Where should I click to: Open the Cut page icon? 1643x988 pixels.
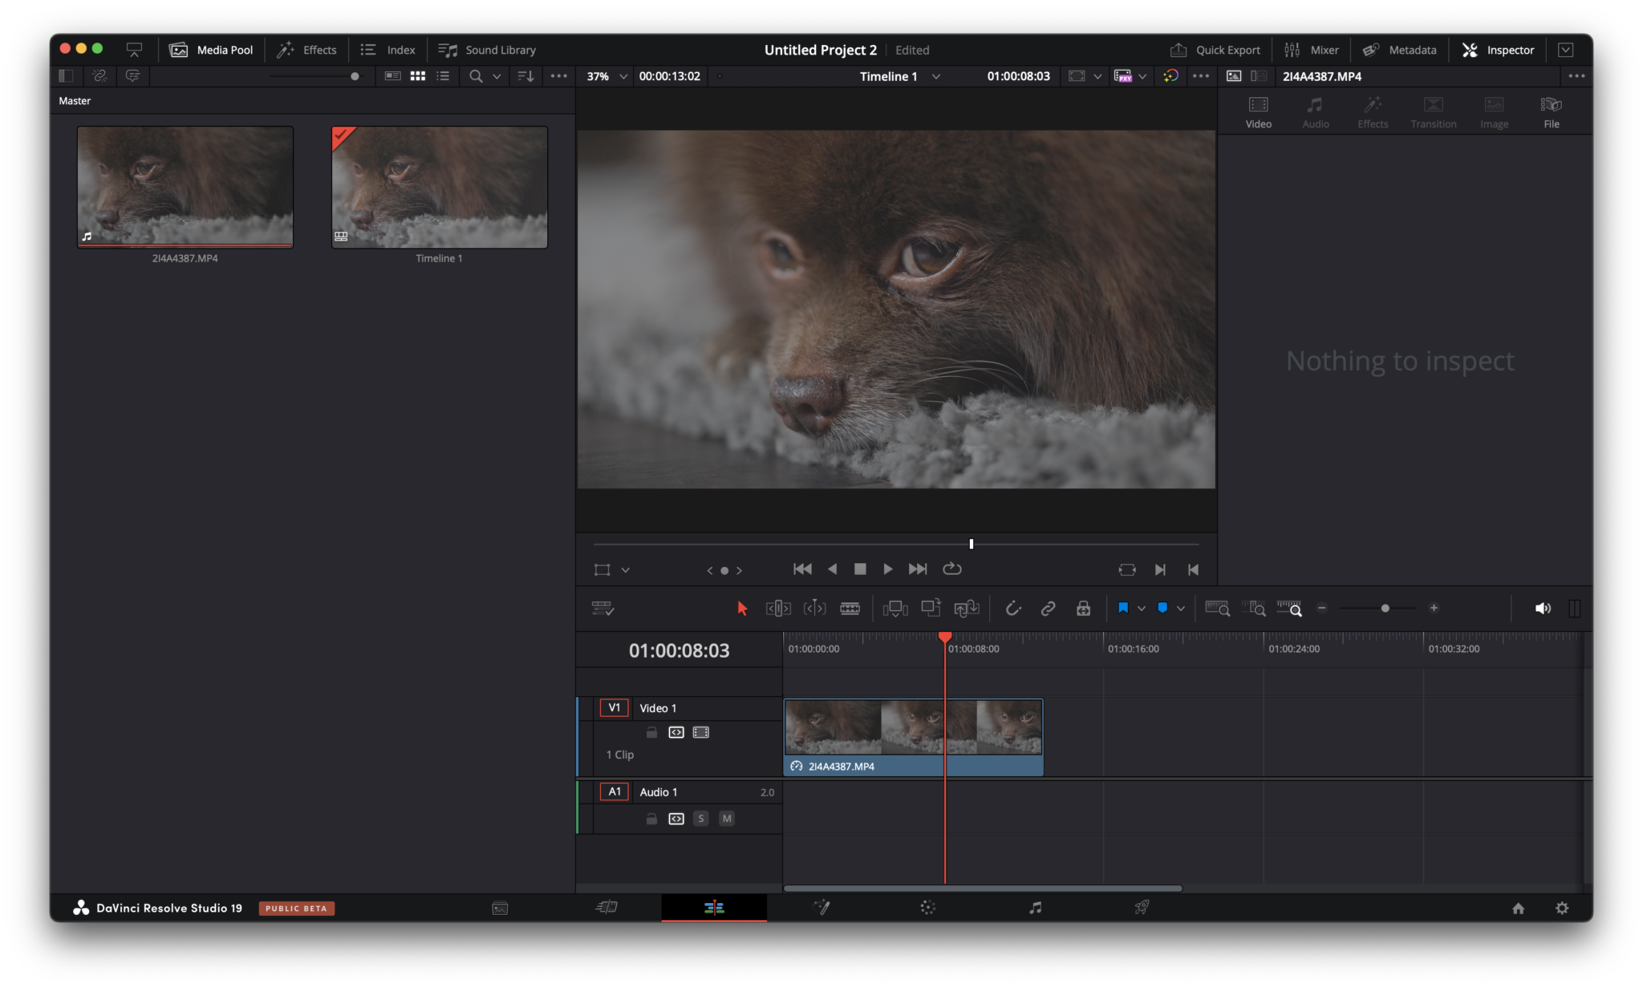pyautogui.click(x=606, y=907)
